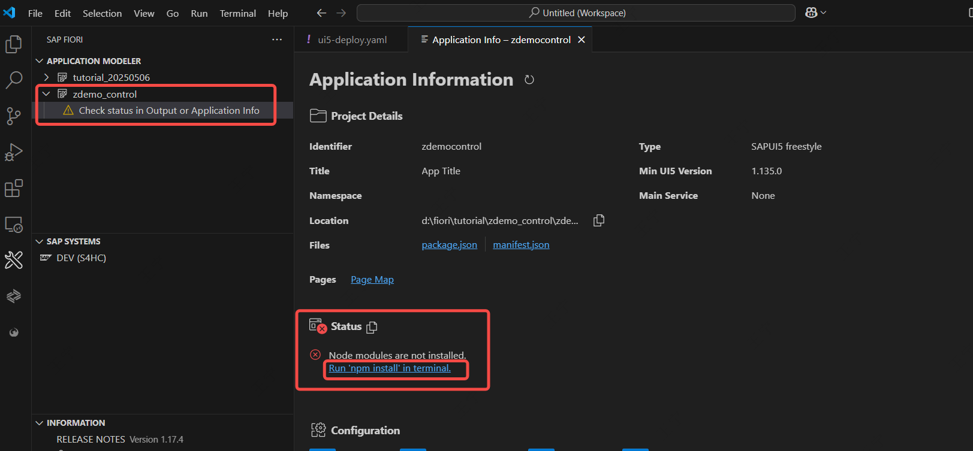The image size is (973, 451).
Task: Select Check status in Output warning row
Action: click(x=163, y=110)
